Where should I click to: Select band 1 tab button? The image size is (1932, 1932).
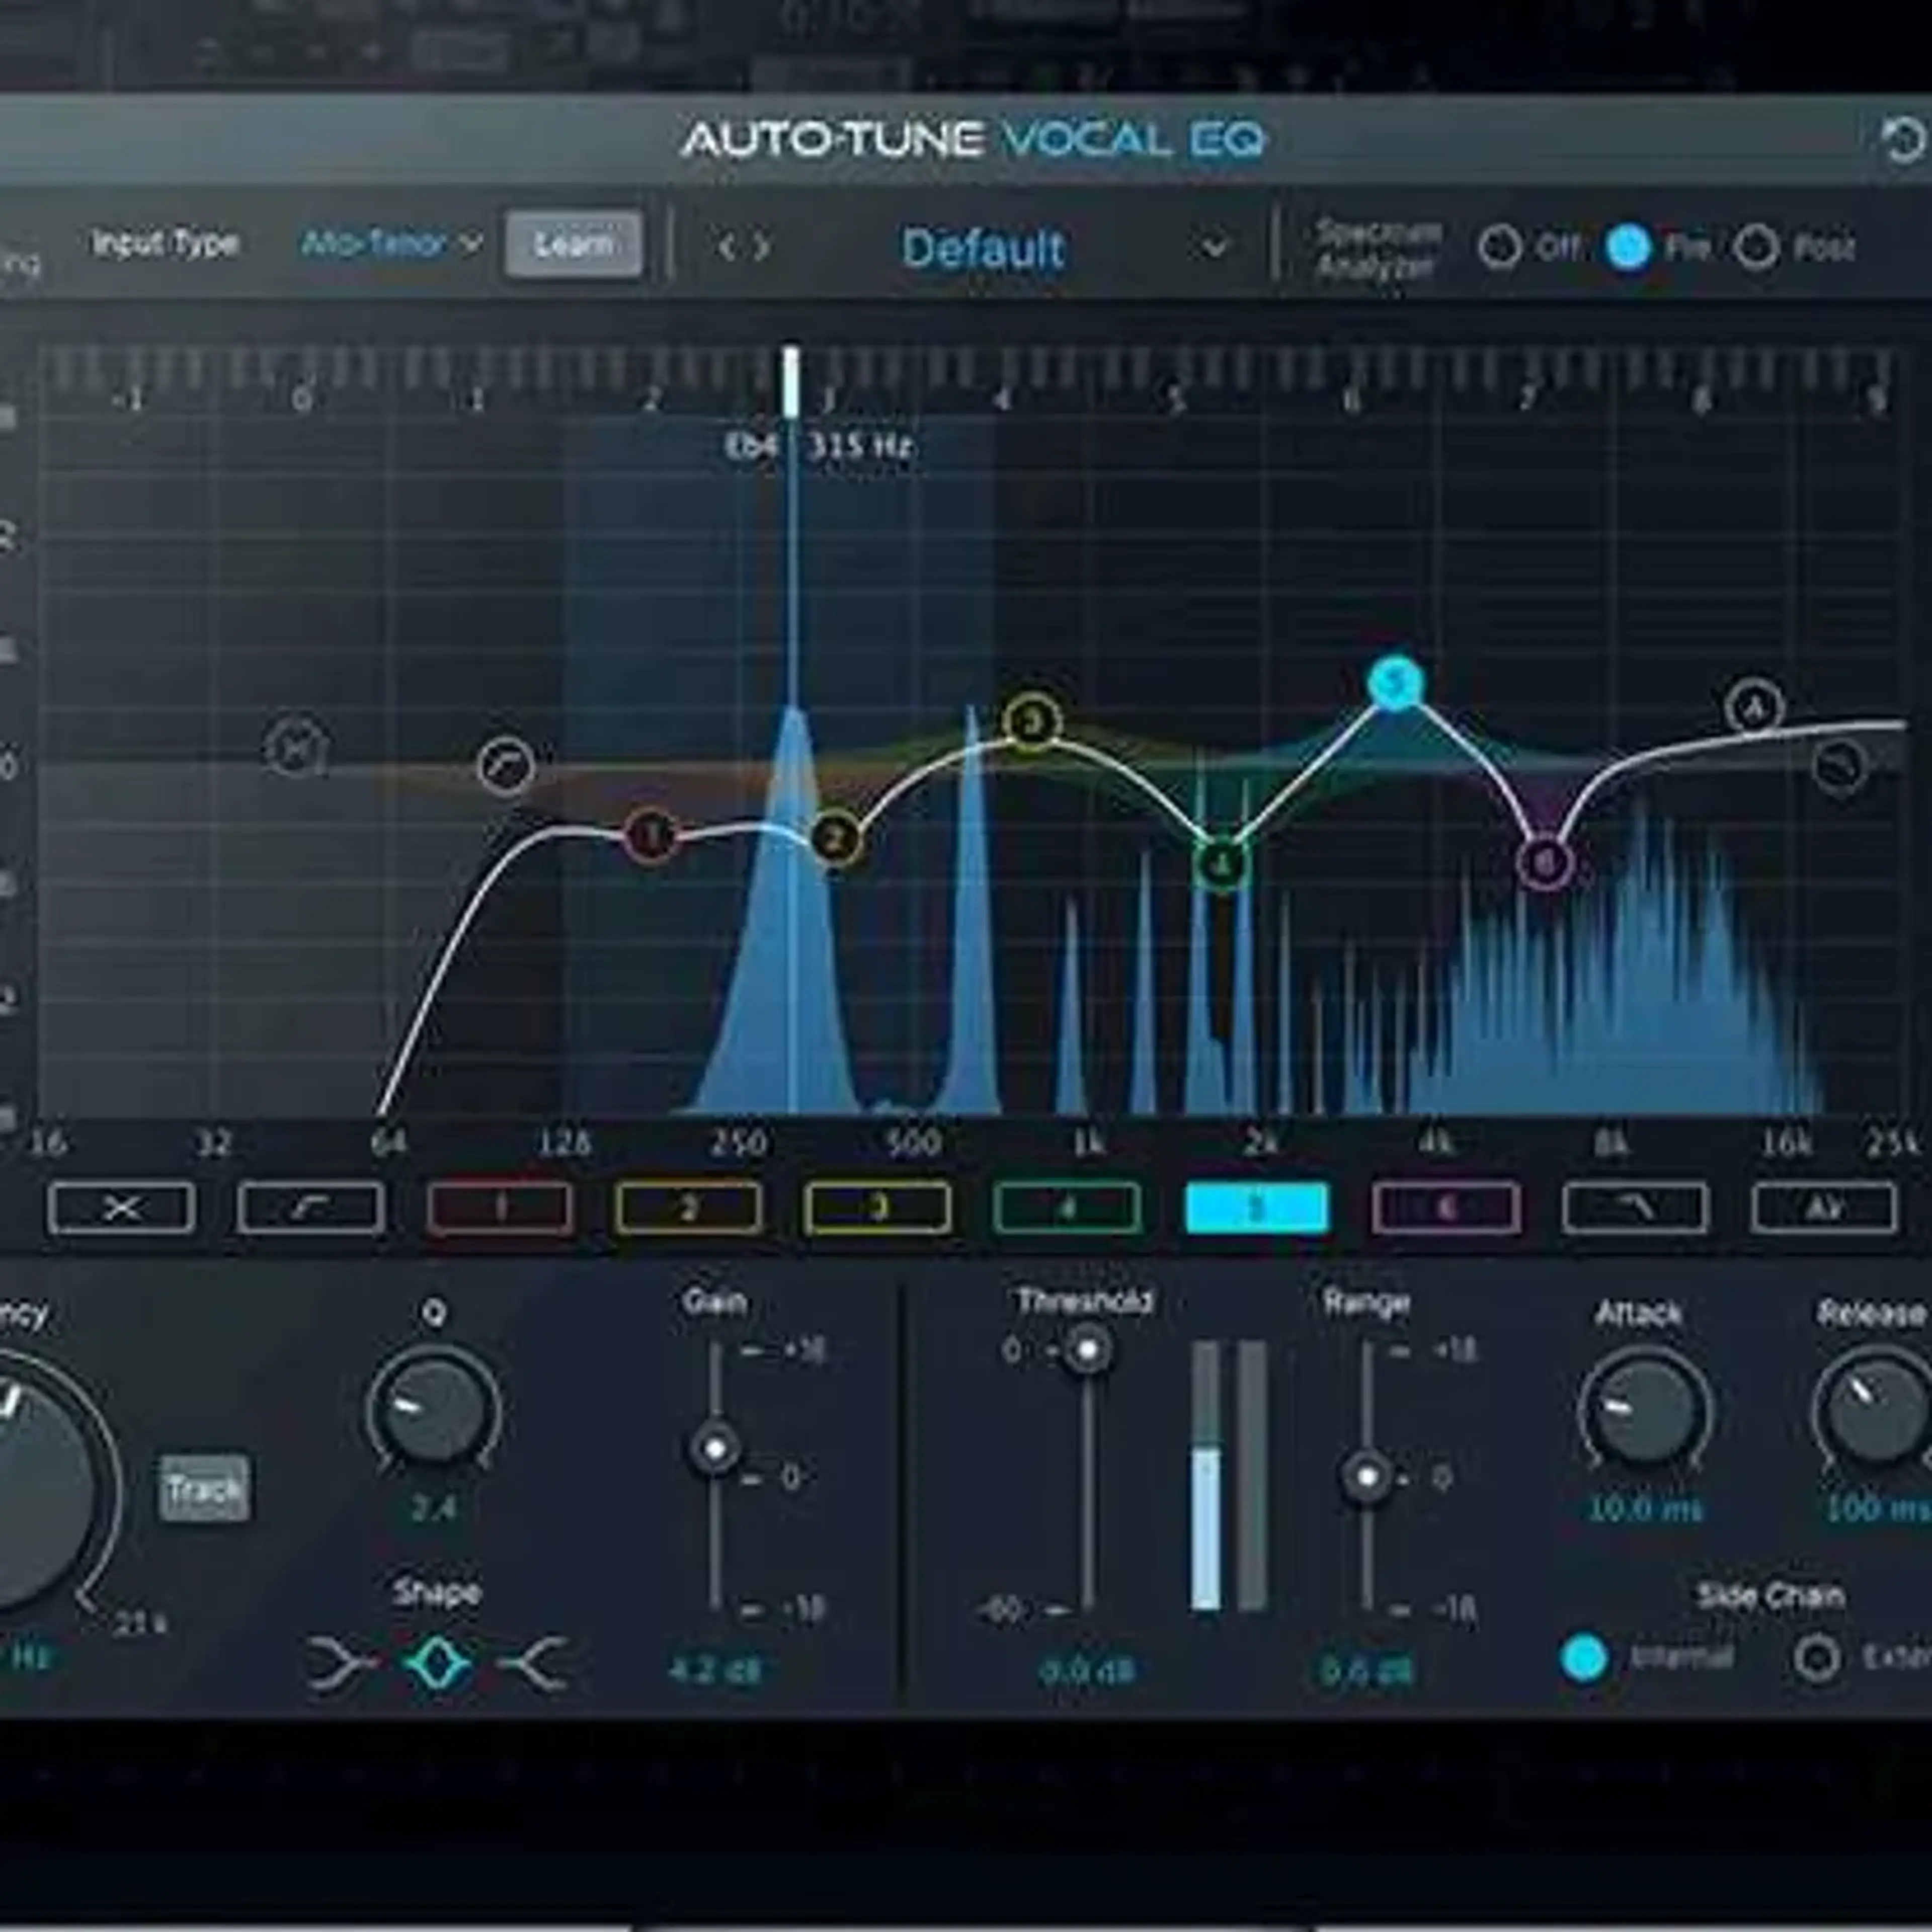500,1208
